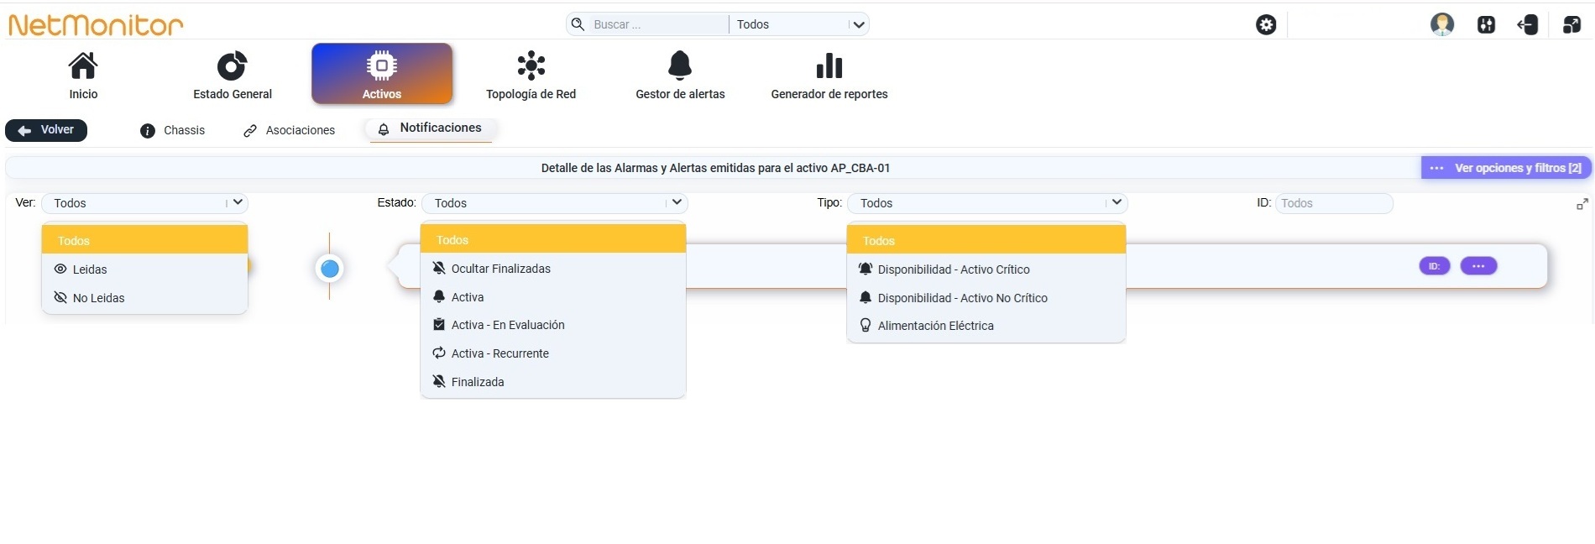Viewport: 1595px width, 544px height.
Task: Click the search magnifier icon
Action: [x=578, y=24]
